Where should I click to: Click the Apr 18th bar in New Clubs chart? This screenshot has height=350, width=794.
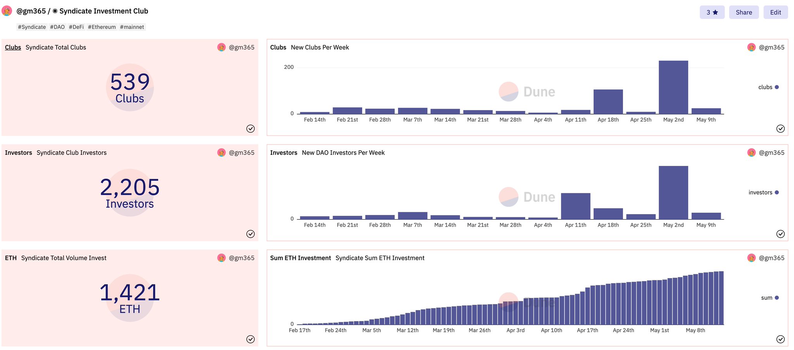pos(608,102)
